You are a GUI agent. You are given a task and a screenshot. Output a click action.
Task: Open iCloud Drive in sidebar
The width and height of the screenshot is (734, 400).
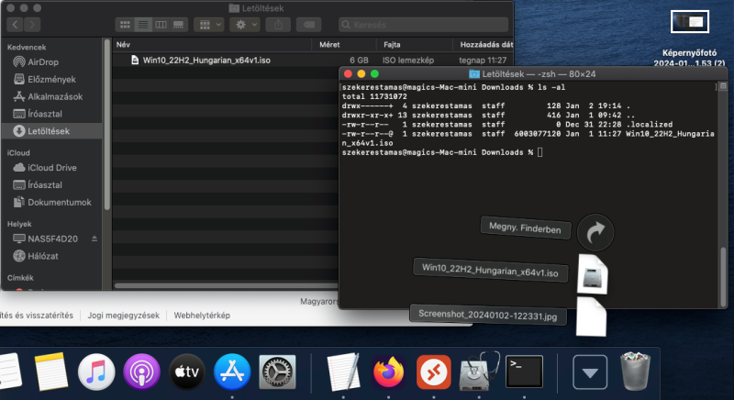[x=51, y=168]
